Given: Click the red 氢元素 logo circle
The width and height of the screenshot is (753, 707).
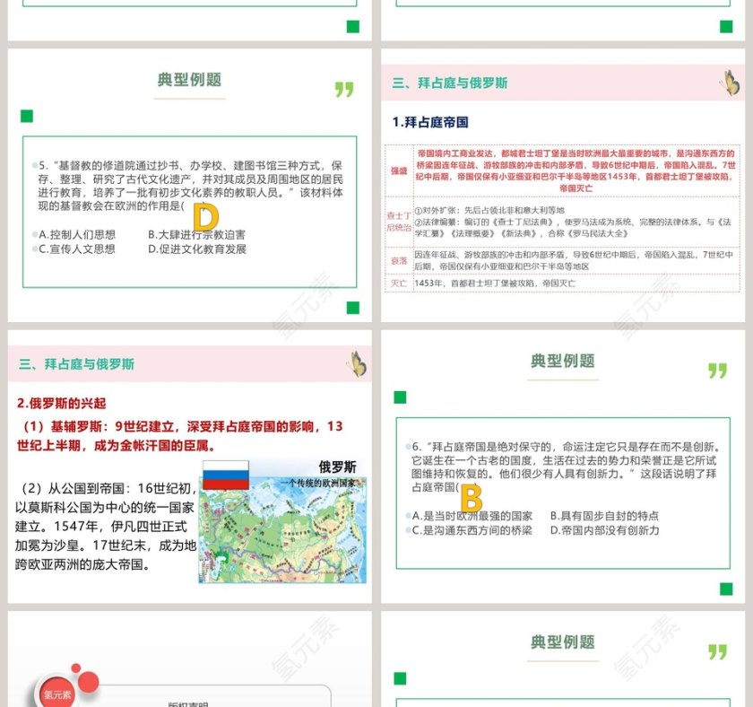Looking at the screenshot, I should point(57,693).
